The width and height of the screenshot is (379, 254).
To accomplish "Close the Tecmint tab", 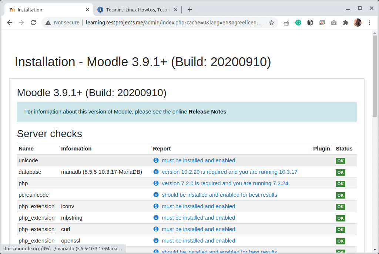I will (x=176, y=10).
